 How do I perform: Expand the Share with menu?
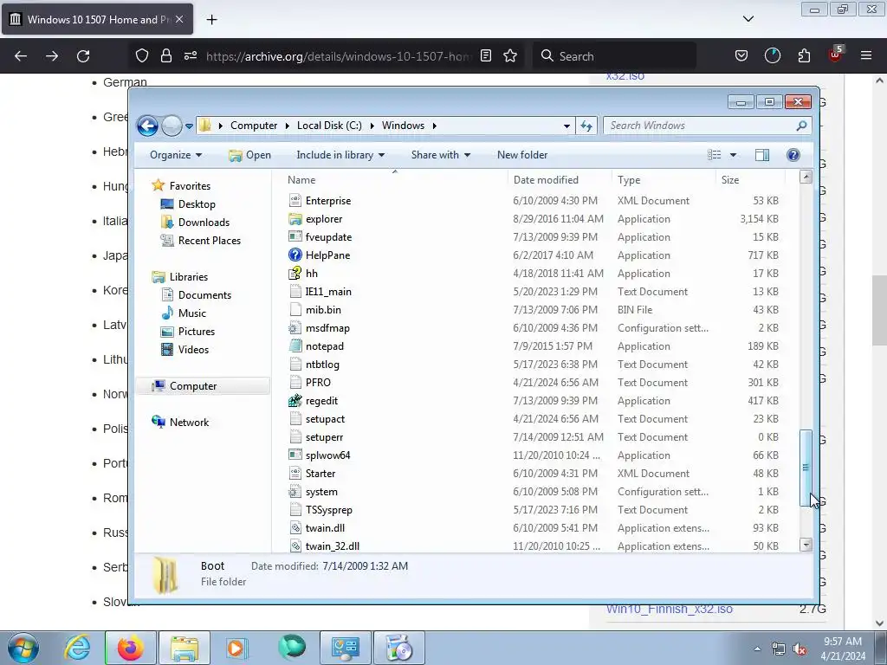pyautogui.click(x=441, y=155)
